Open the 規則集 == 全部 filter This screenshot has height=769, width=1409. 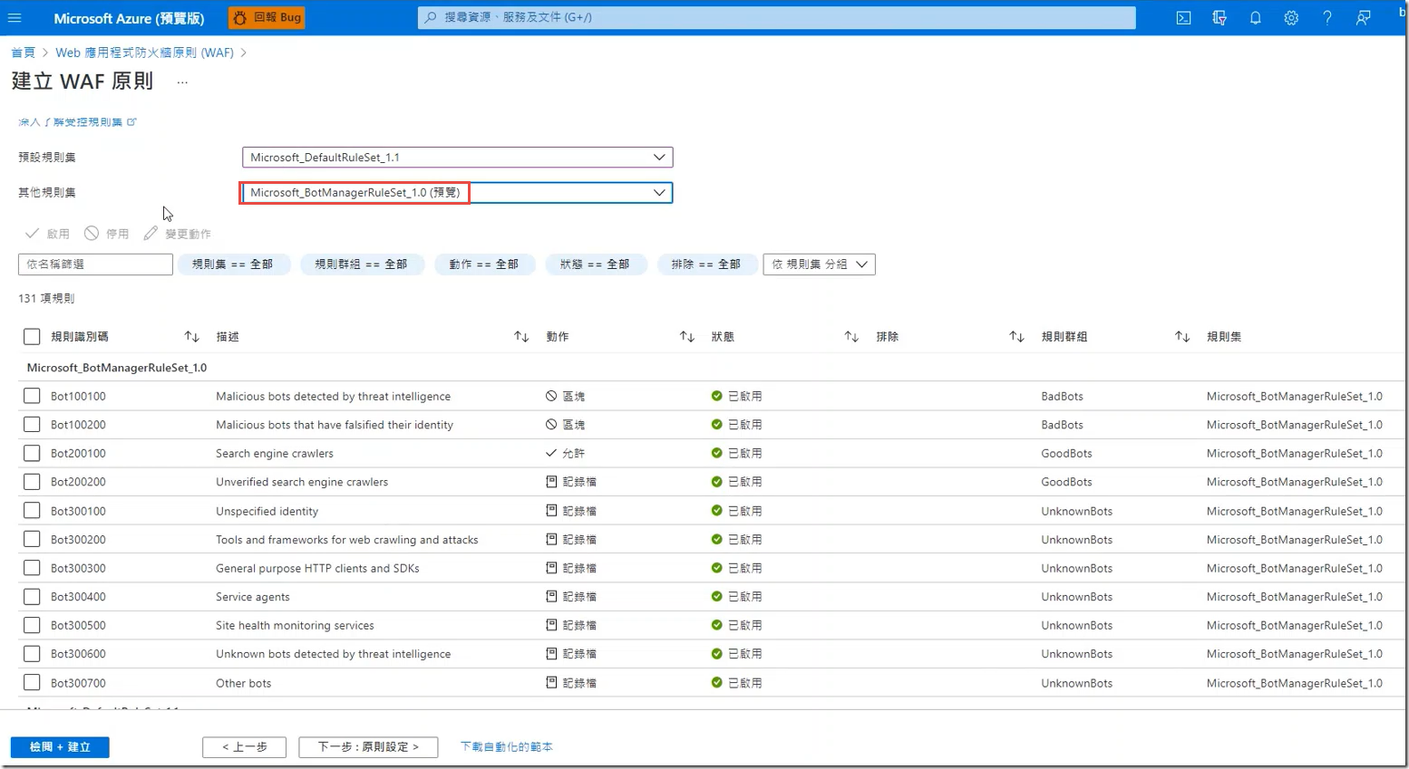point(233,264)
